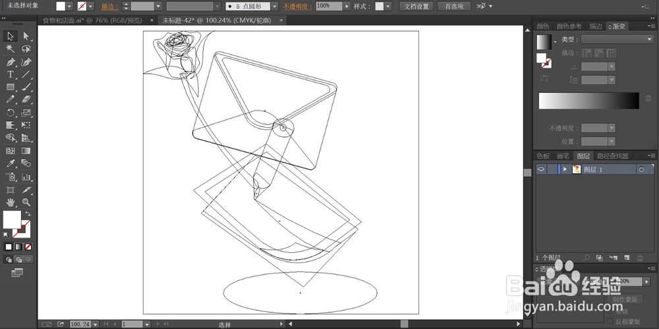Viewport: 659px width, 329px height.
Task: Select the Curvature pen tool
Action: pos(26,62)
